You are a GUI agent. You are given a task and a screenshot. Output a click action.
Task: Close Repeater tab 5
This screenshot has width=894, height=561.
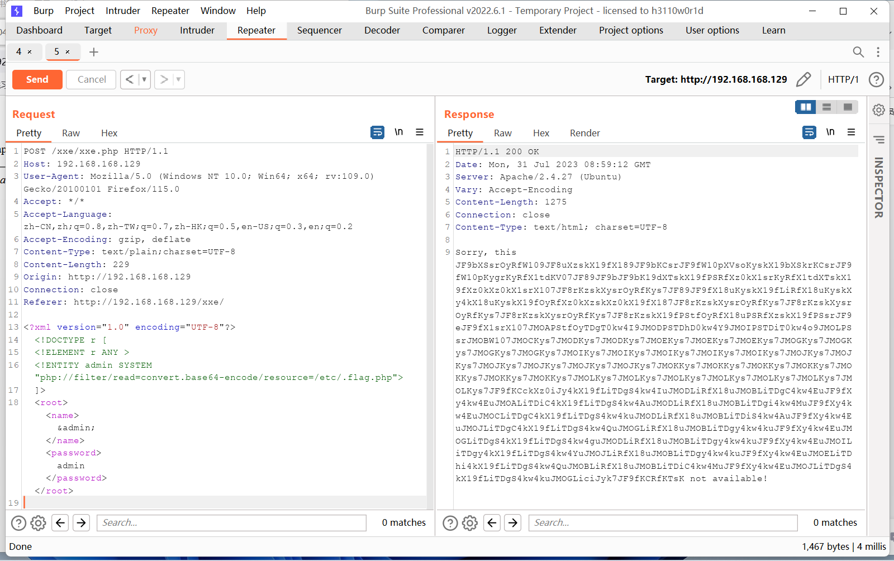(68, 52)
